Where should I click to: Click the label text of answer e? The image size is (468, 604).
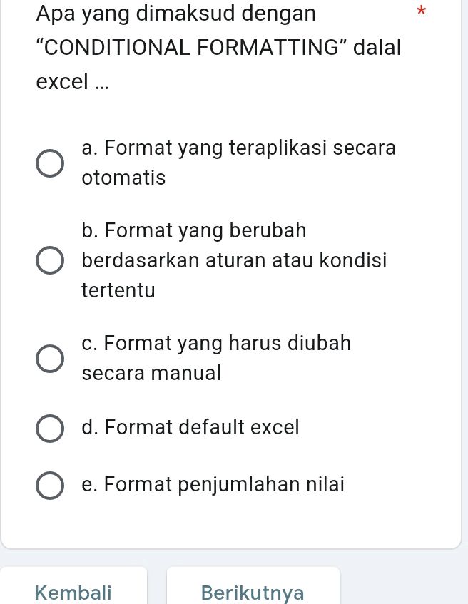click(213, 485)
